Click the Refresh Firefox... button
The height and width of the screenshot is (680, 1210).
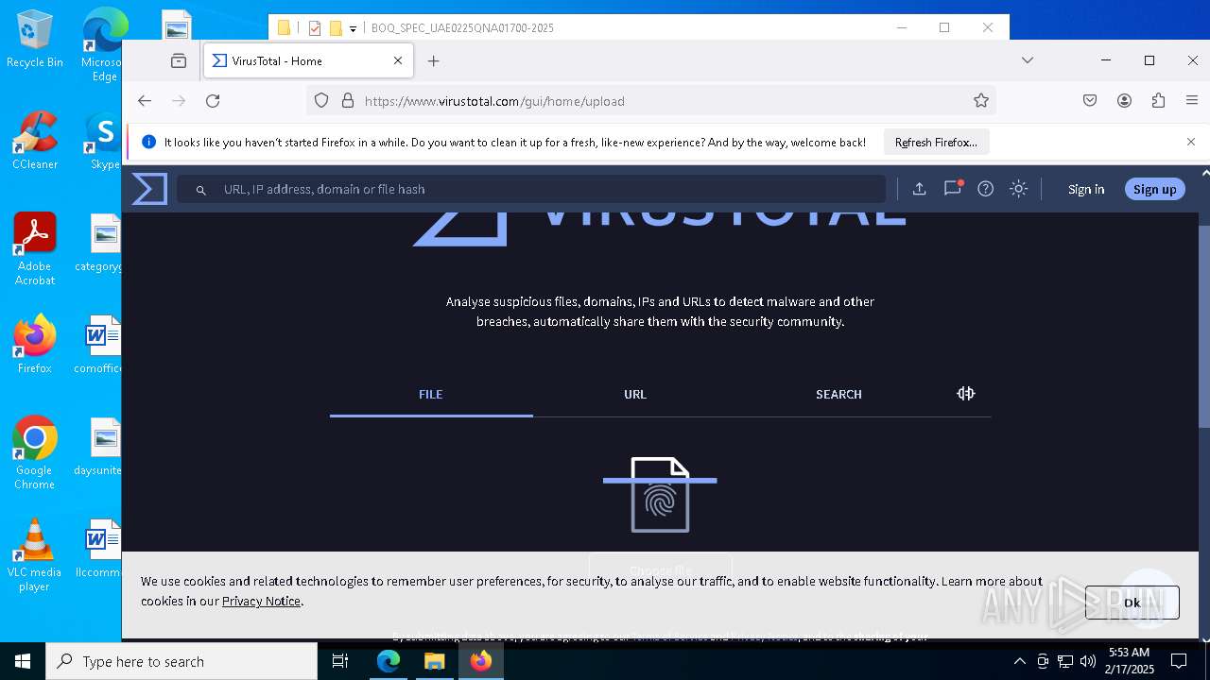tap(936, 142)
